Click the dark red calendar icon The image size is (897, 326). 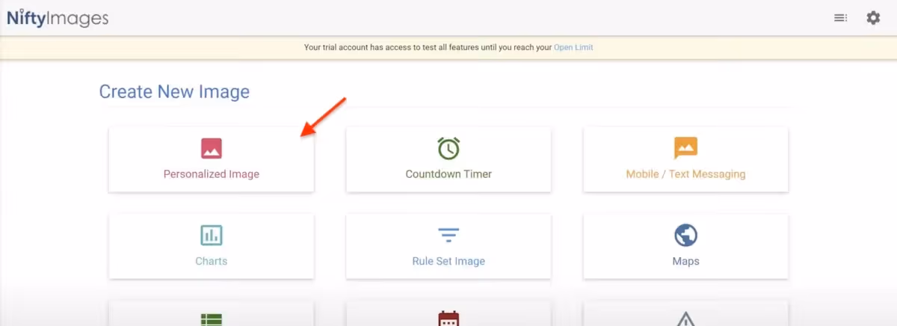click(449, 319)
